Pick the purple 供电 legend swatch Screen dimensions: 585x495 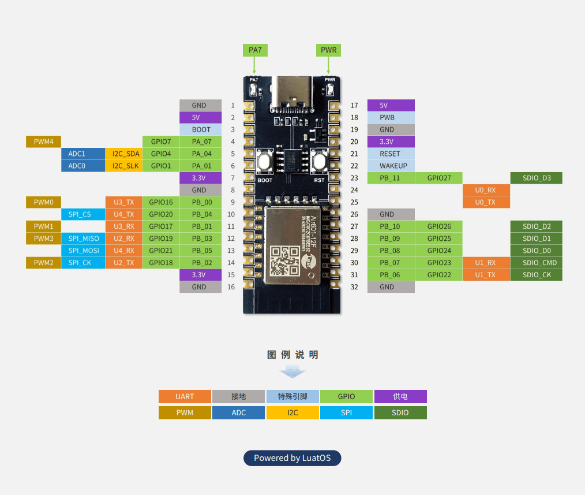400,397
